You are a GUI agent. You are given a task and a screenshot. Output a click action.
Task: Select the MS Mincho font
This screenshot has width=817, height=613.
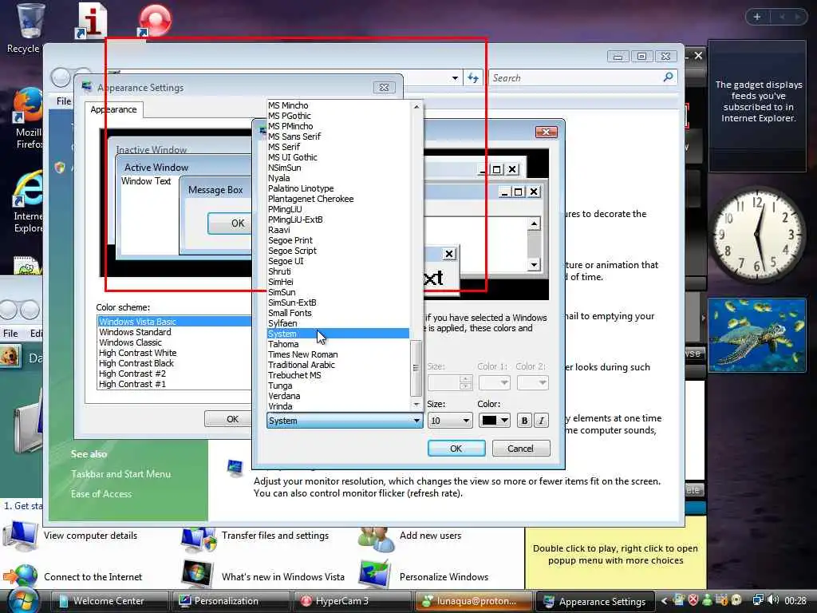tap(287, 105)
